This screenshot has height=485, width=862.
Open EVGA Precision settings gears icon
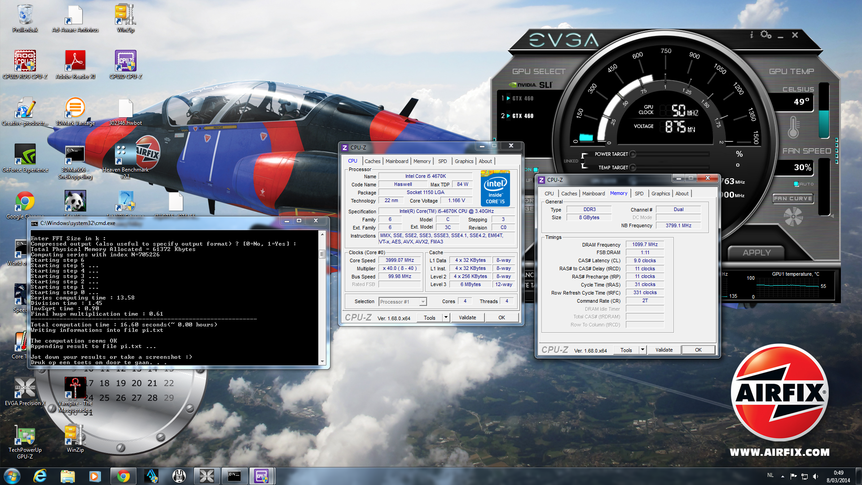(x=766, y=35)
